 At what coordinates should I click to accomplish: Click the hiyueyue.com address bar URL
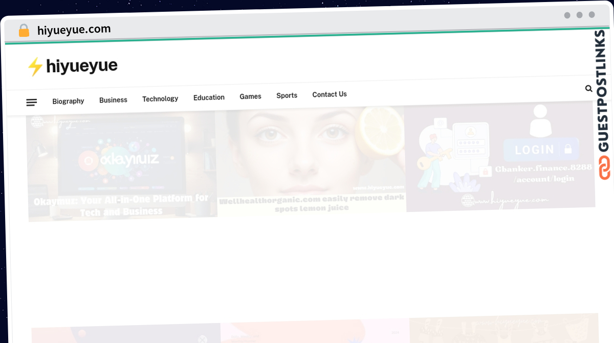(x=74, y=30)
